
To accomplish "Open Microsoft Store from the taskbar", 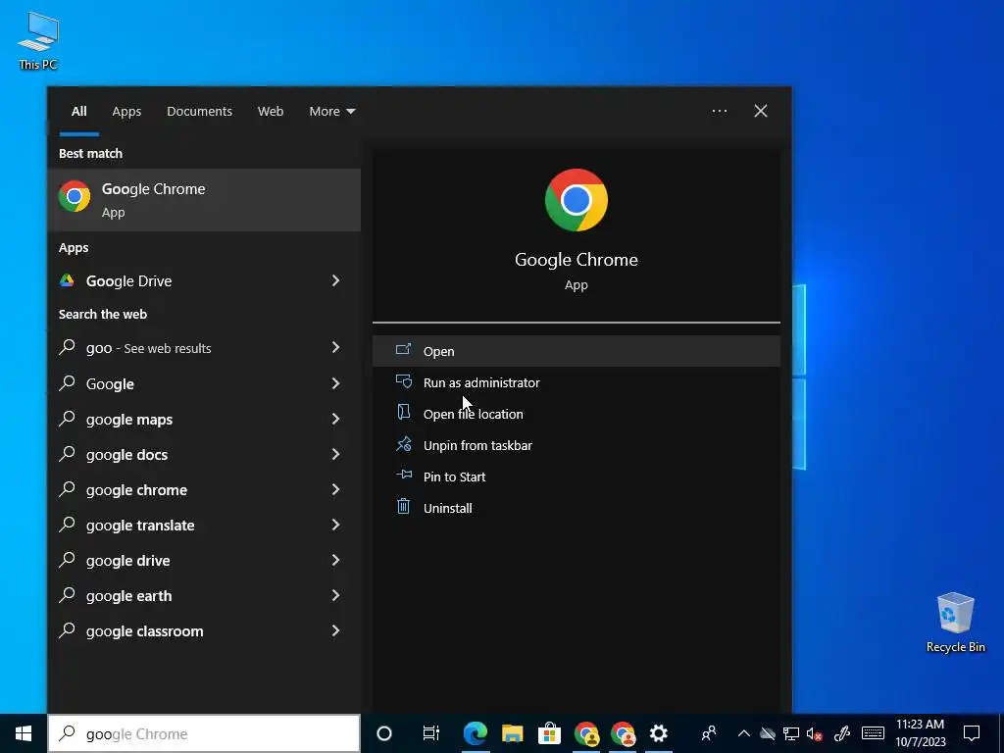I will point(549,733).
